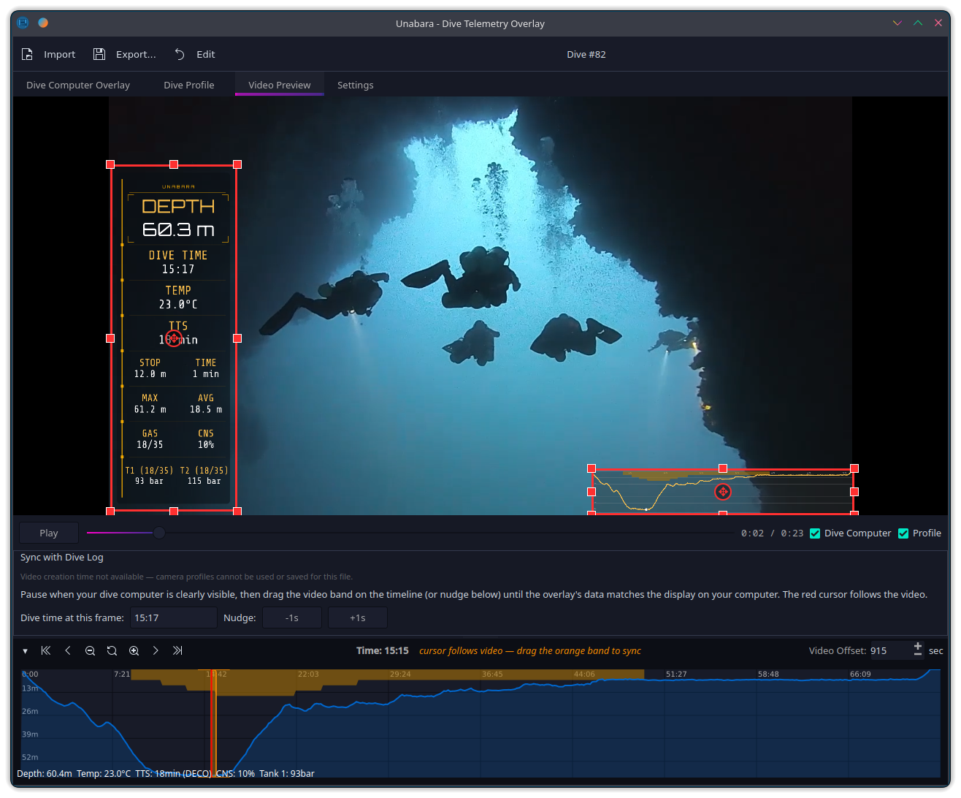Click the '66:09' timeline tick label
The image size is (961, 798).
pyautogui.click(x=860, y=674)
